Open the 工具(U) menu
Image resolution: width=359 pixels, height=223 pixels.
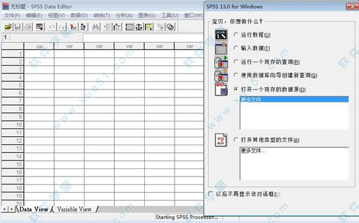(170, 16)
